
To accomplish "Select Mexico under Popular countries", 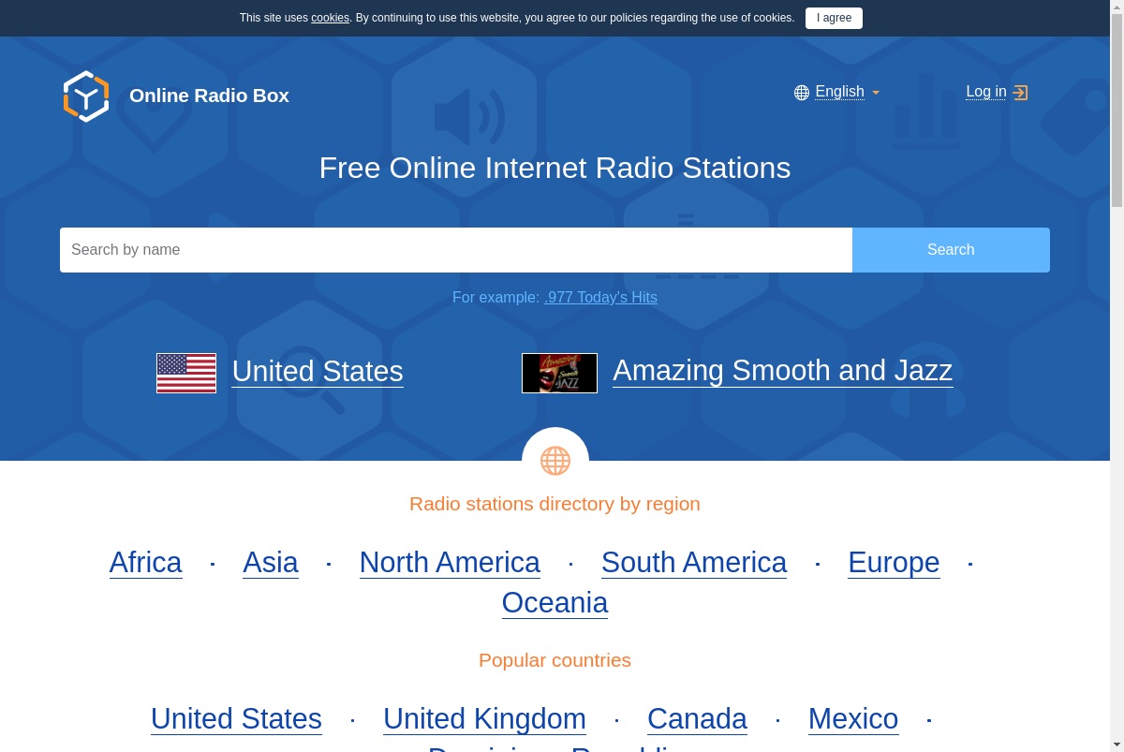I will (853, 719).
